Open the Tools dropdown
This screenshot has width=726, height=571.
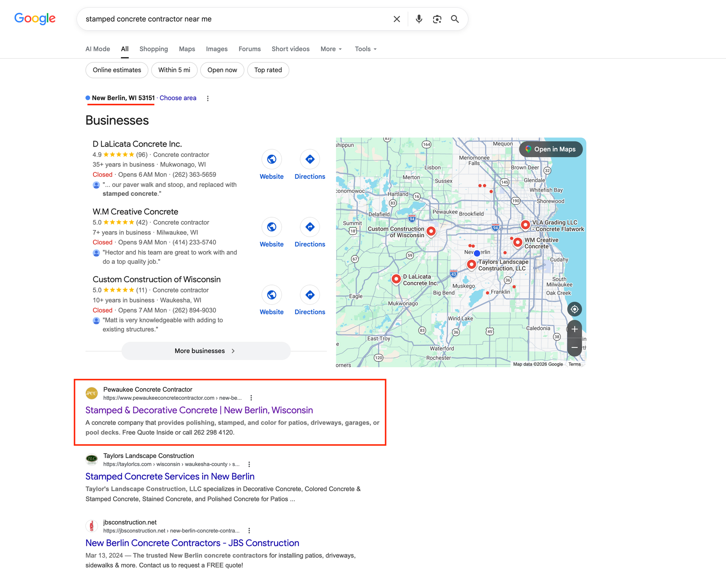(x=366, y=49)
